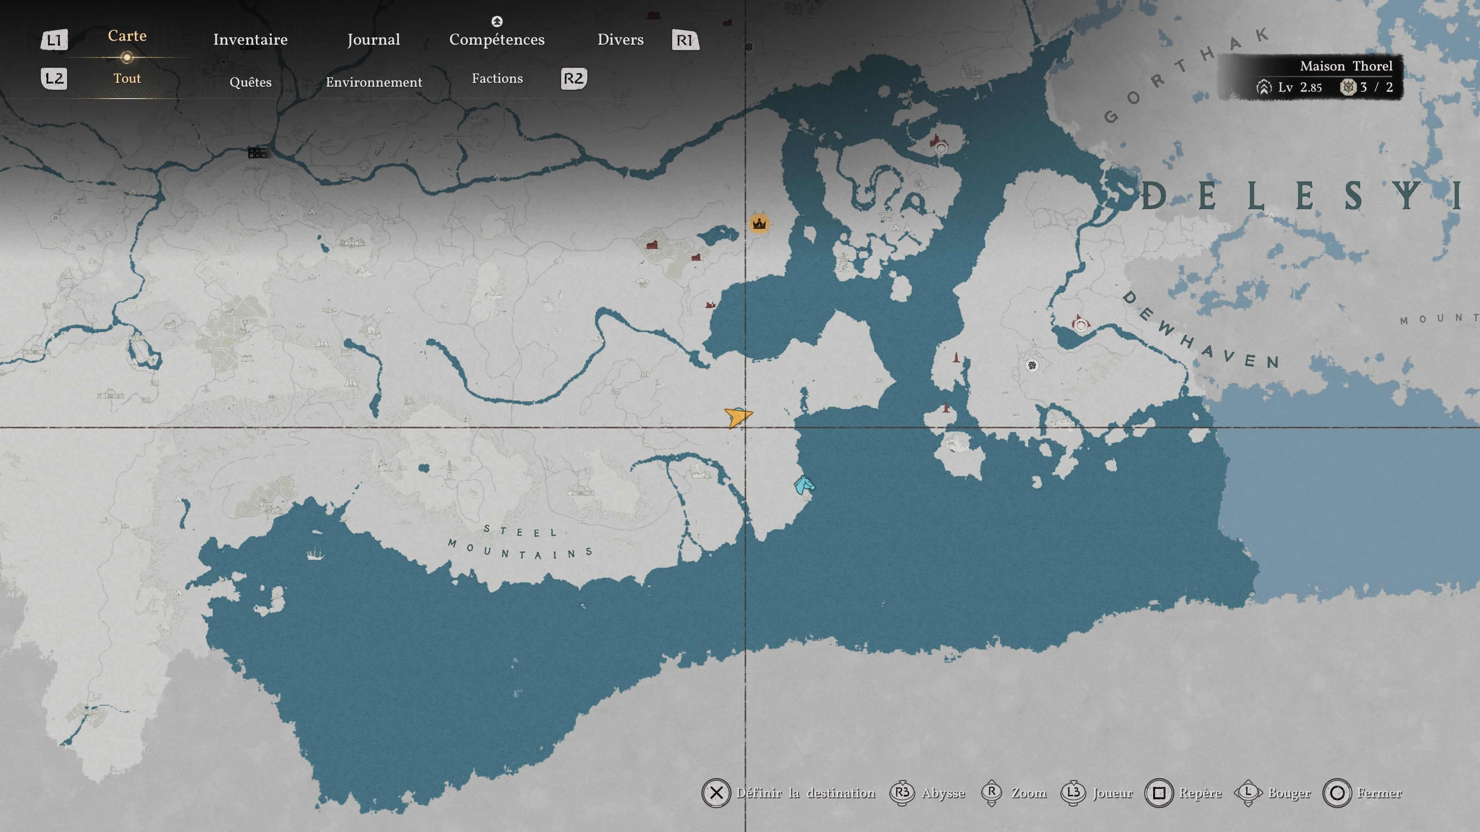Click the 3 / 2 counter text
This screenshot has height=832, width=1480.
1377,87
